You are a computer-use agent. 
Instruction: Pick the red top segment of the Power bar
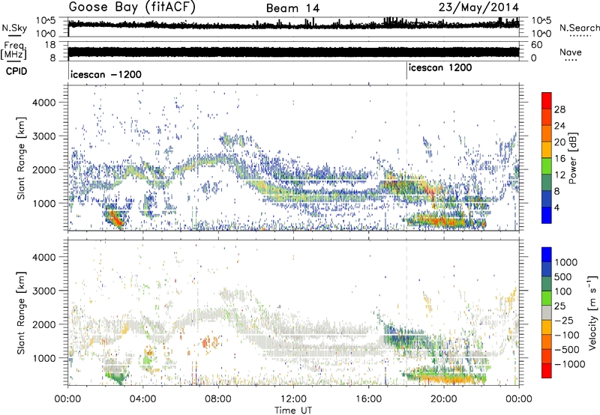tap(547, 100)
